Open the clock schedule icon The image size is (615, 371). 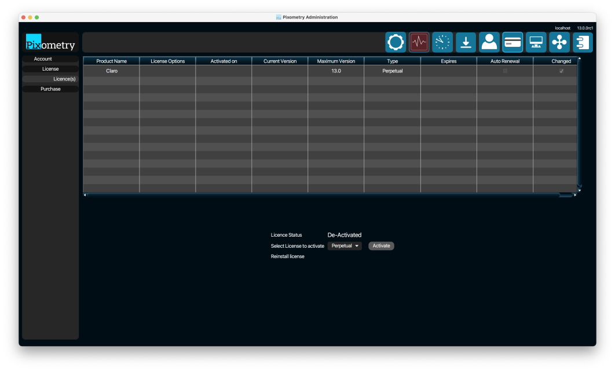tap(442, 42)
